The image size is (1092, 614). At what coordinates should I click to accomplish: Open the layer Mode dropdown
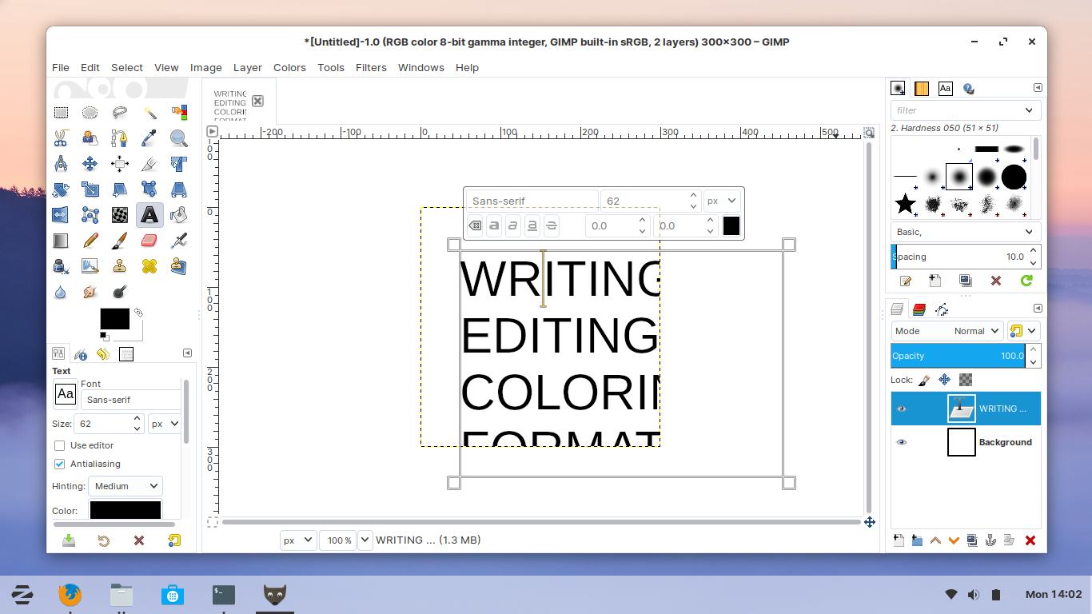[x=974, y=330]
